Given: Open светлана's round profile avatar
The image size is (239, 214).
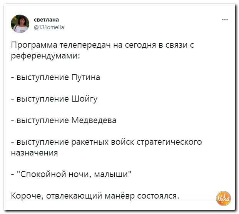Looking at the screenshot, I should click(20, 24).
